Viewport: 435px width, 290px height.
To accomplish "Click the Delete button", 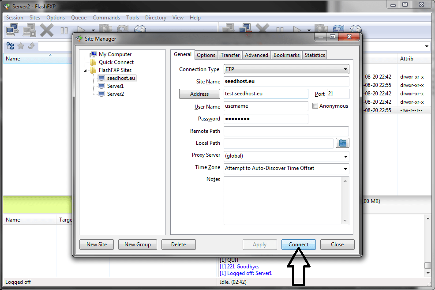I will pyautogui.click(x=178, y=245).
